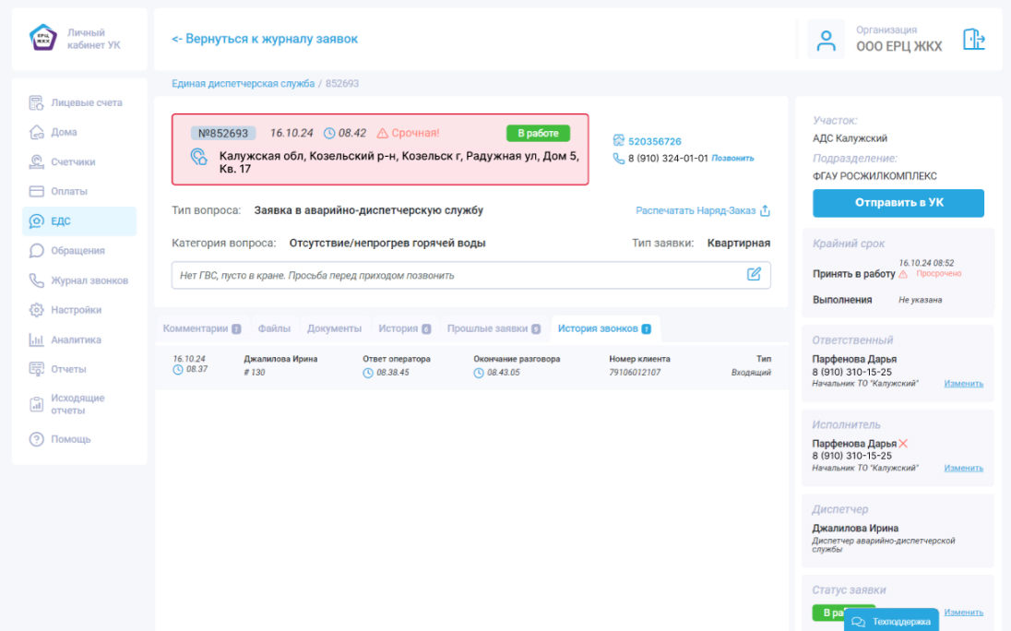Click Вернуться к журналу заявок link
Image resolution: width=1011 pixels, height=631 pixels.
point(265,39)
